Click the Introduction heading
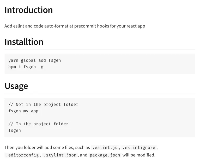200x164 pixels. click(29, 10)
